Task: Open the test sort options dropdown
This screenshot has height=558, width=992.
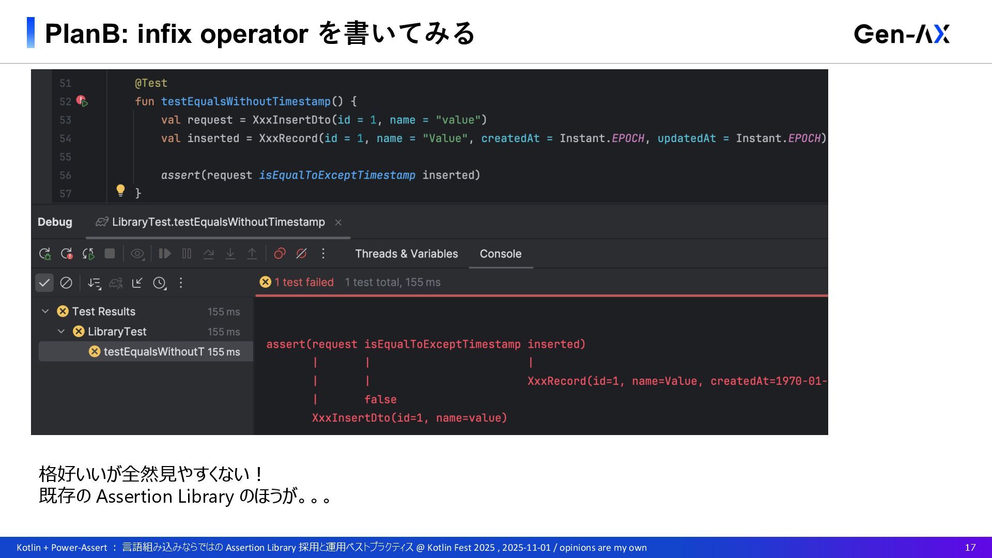Action: pos(94,283)
